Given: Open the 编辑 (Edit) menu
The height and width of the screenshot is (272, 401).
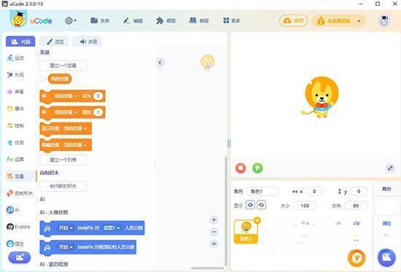Looking at the screenshot, I should (133, 20).
